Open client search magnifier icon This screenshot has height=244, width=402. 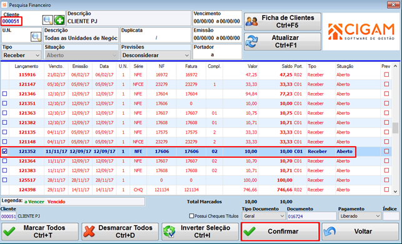[48, 20]
